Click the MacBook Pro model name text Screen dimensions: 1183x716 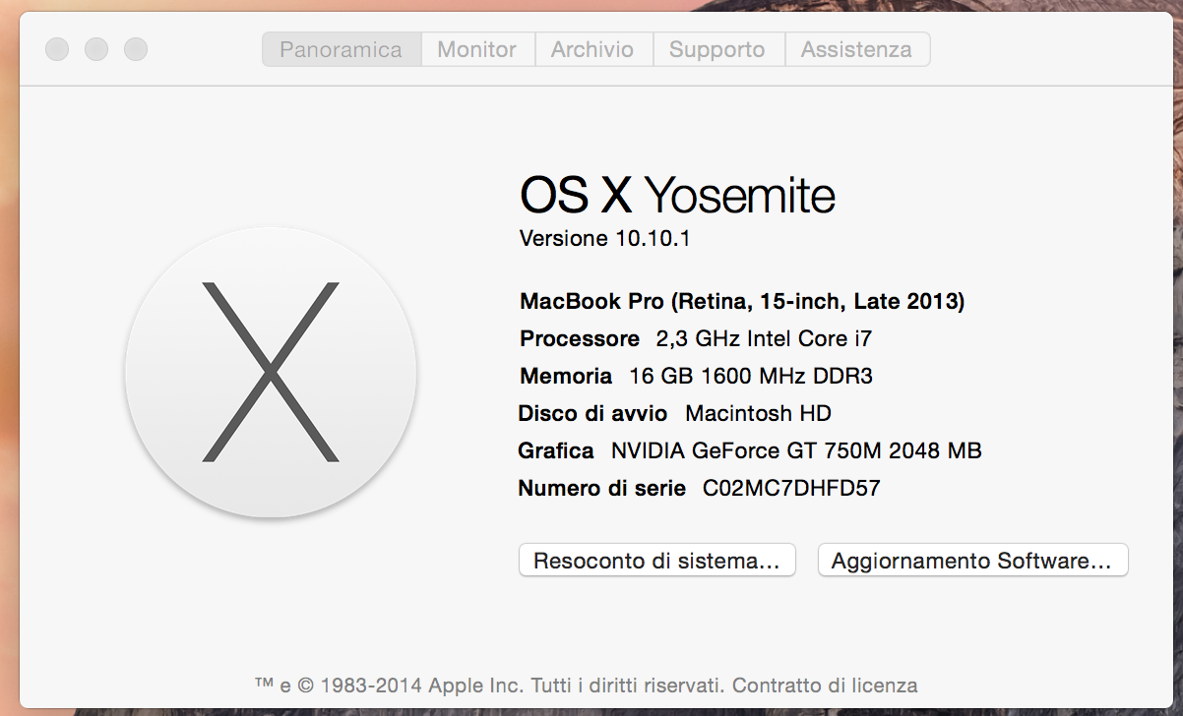click(742, 301)
